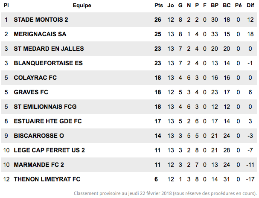
Task: Click the Pl ranking column header
Action: click(x=6, y=6)
